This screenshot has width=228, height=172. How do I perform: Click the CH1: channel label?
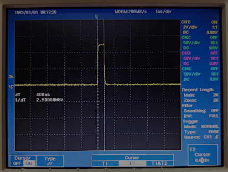point(186,22)
